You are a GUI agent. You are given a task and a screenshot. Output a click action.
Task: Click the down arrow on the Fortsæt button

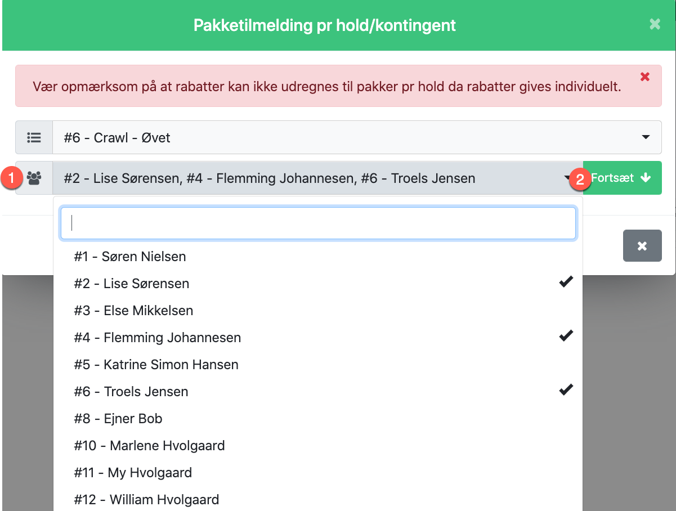tap(646, 178)
